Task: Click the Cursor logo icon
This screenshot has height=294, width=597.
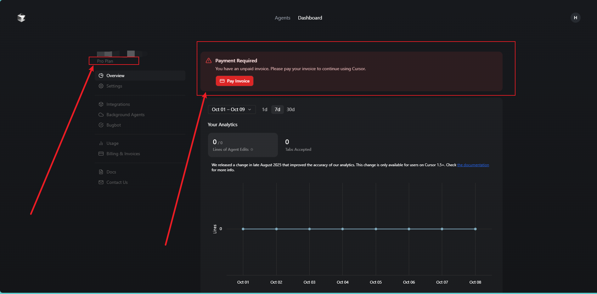Action: point(21,18)
